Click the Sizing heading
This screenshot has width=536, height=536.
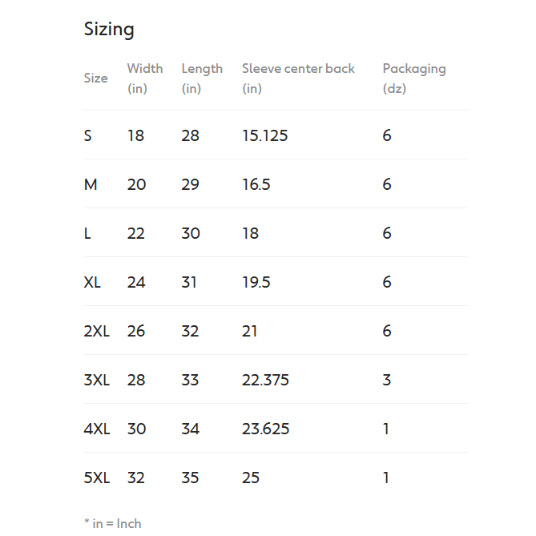pyautogui.click(x=109, y=30)
